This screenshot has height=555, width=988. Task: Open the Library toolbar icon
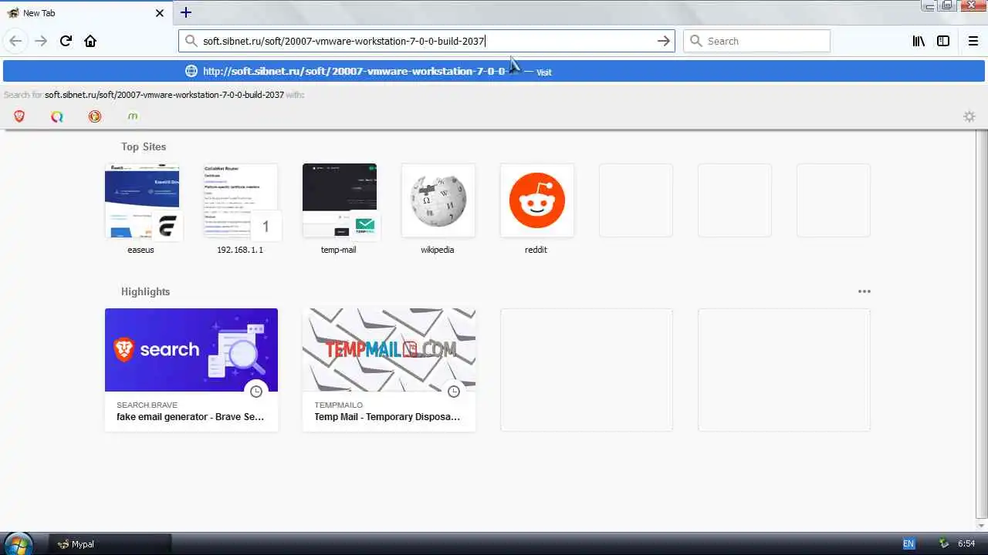click(x=919, y=41)
